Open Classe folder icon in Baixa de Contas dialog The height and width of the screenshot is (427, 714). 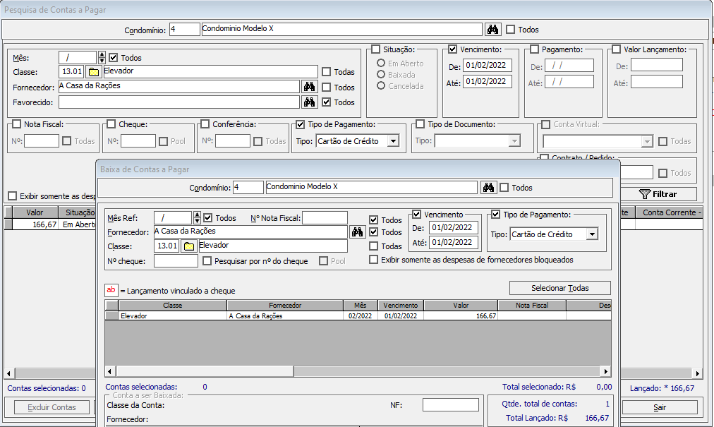(x=188, y=246)
